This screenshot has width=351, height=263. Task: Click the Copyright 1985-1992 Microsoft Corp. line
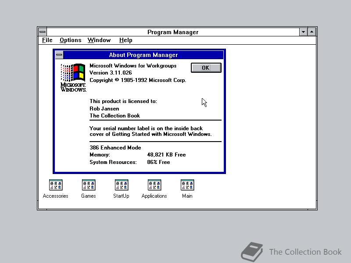(138, 80)
